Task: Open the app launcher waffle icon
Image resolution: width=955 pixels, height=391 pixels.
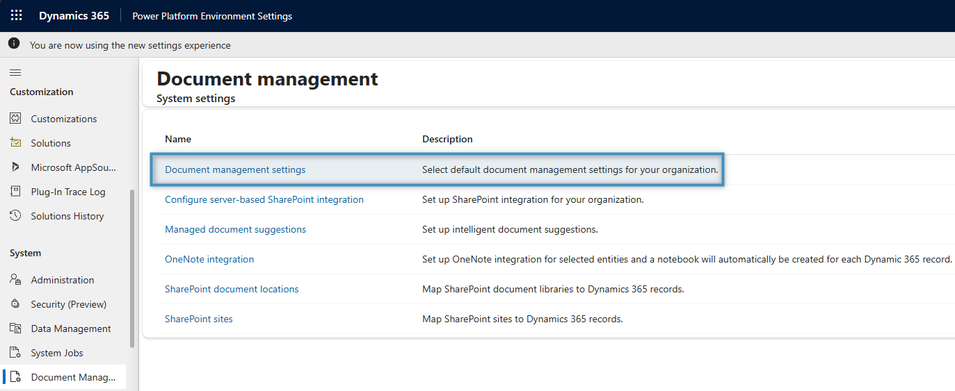Action: 16,15
